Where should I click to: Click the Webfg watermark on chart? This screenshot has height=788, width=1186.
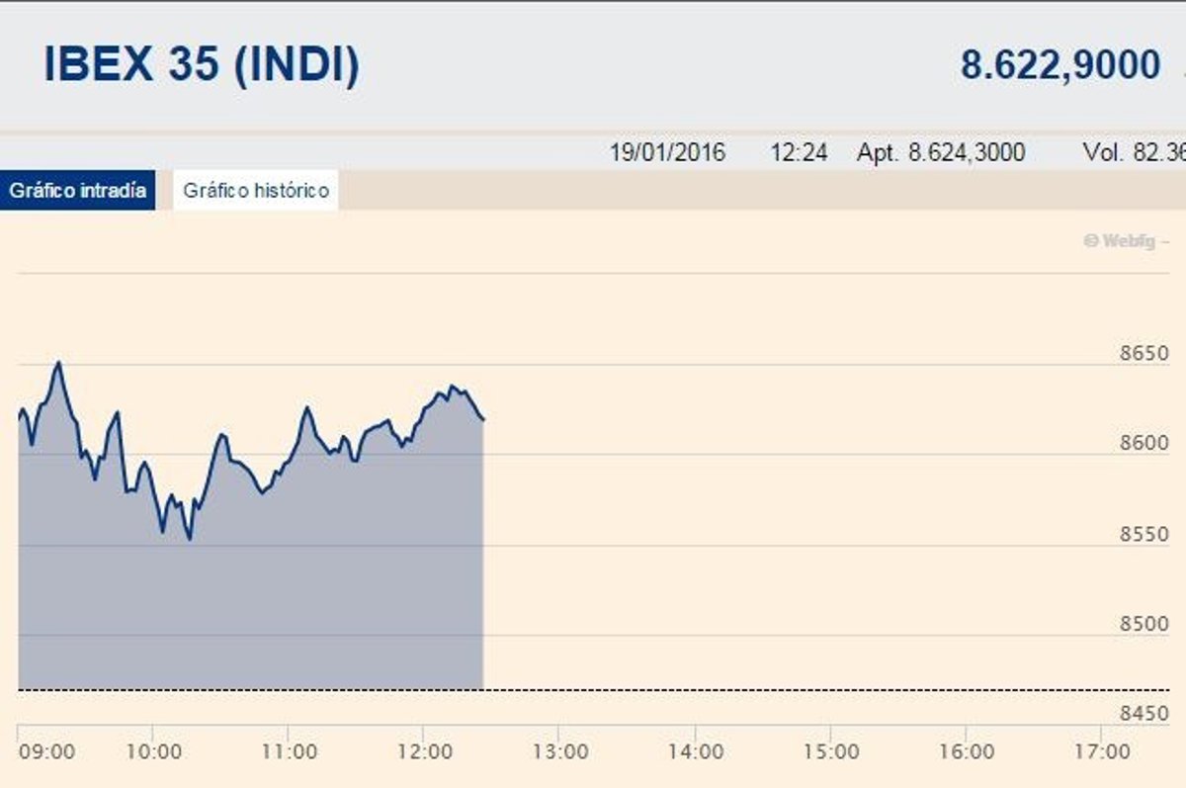click(1126, 240)
